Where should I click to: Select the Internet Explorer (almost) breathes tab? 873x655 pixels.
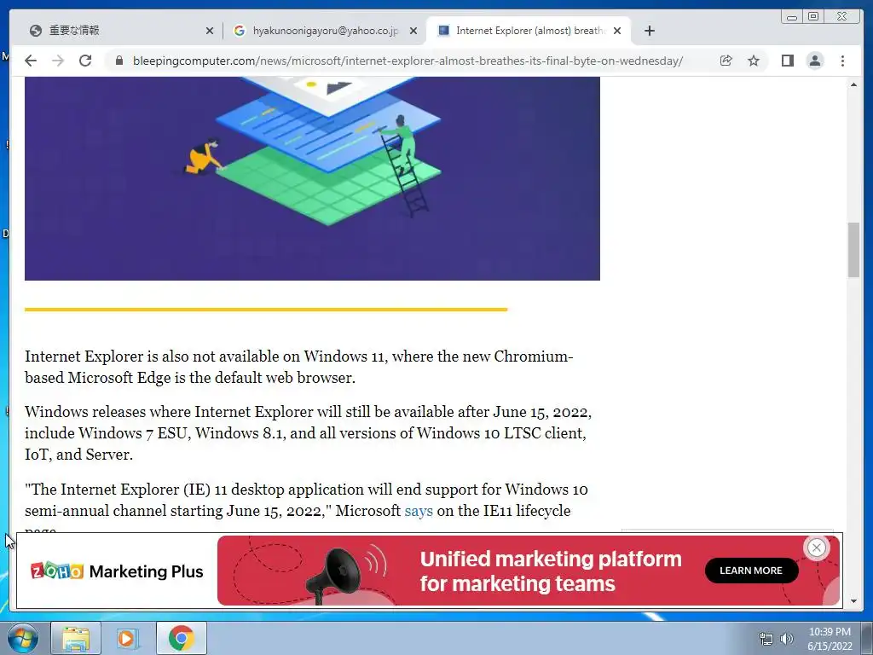pyautogui.click(x=528, y=31)
